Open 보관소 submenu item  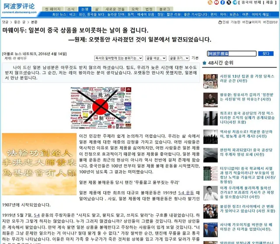pos(234,14)
